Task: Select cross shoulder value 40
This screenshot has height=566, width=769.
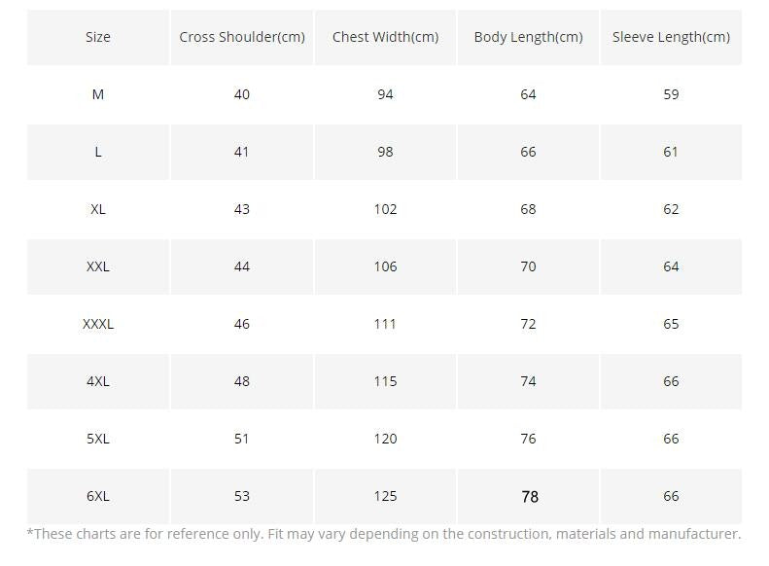Action: pyautogui.click(x=242, y=94)
